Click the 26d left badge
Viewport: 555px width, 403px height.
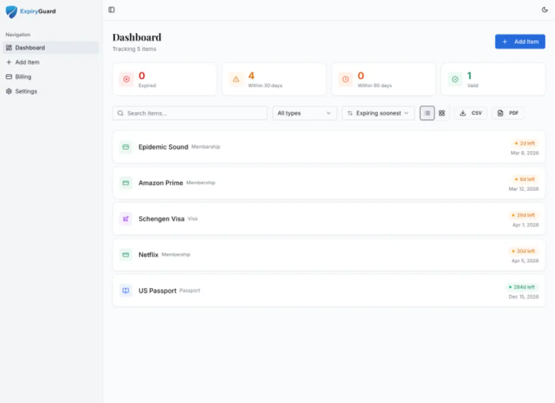[524, 215]
